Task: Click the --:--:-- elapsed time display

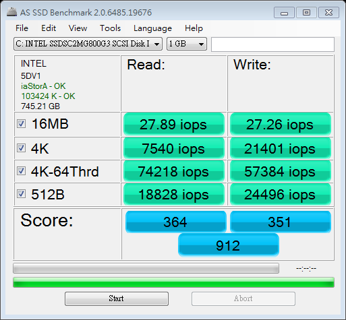Action: (306, 268)
